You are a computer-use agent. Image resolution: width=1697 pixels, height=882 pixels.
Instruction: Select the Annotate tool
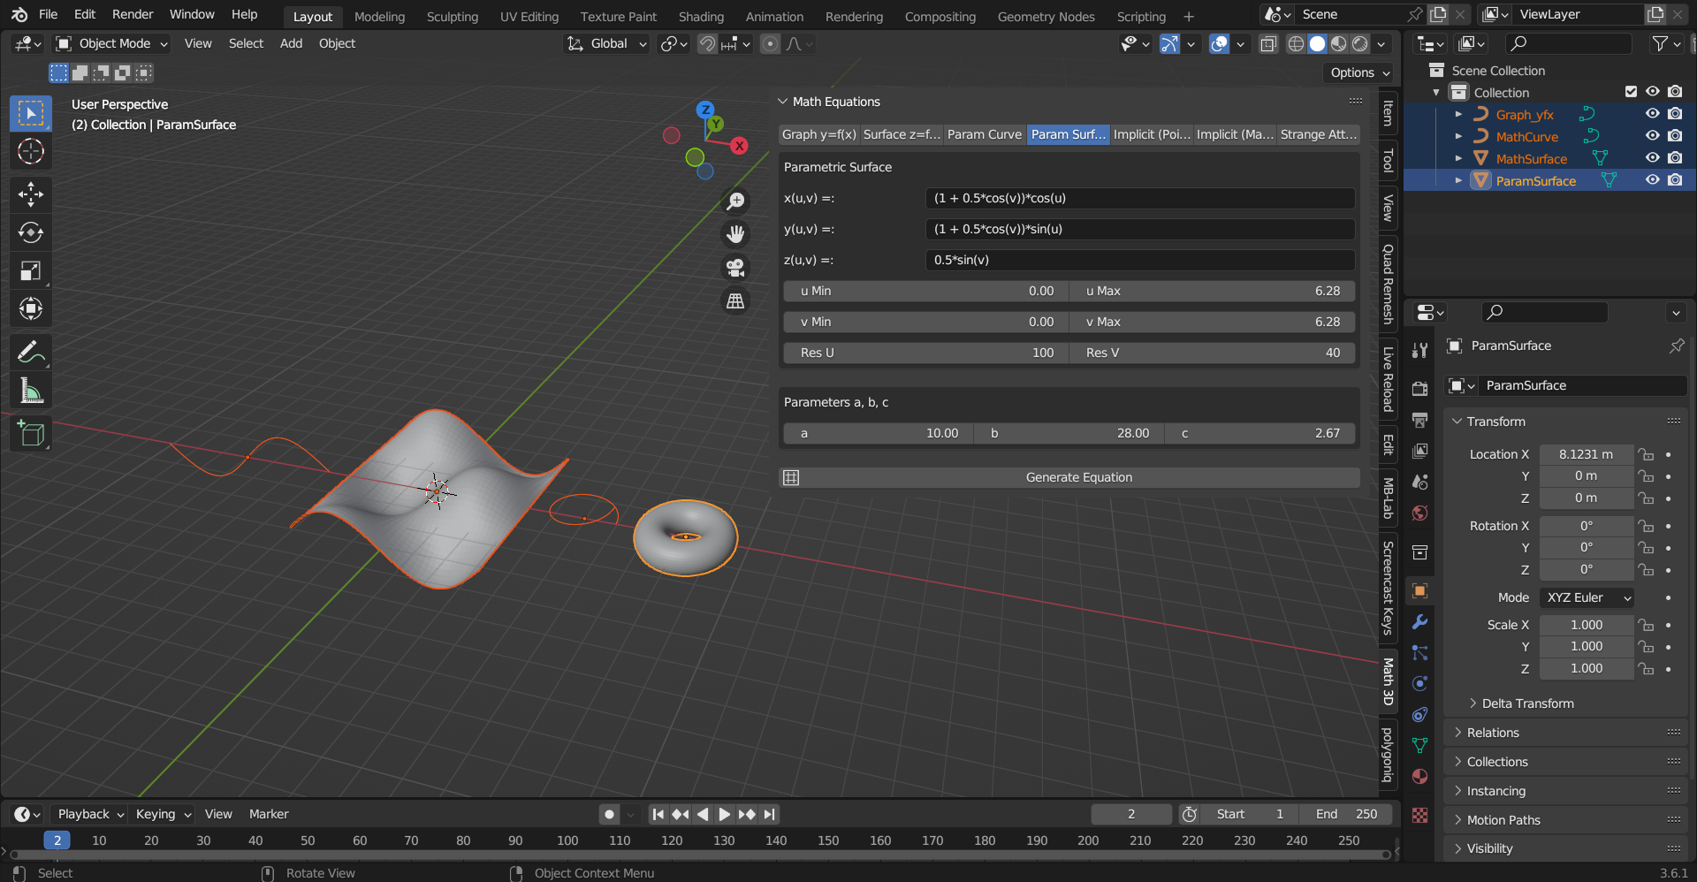(x=31, y=352)
